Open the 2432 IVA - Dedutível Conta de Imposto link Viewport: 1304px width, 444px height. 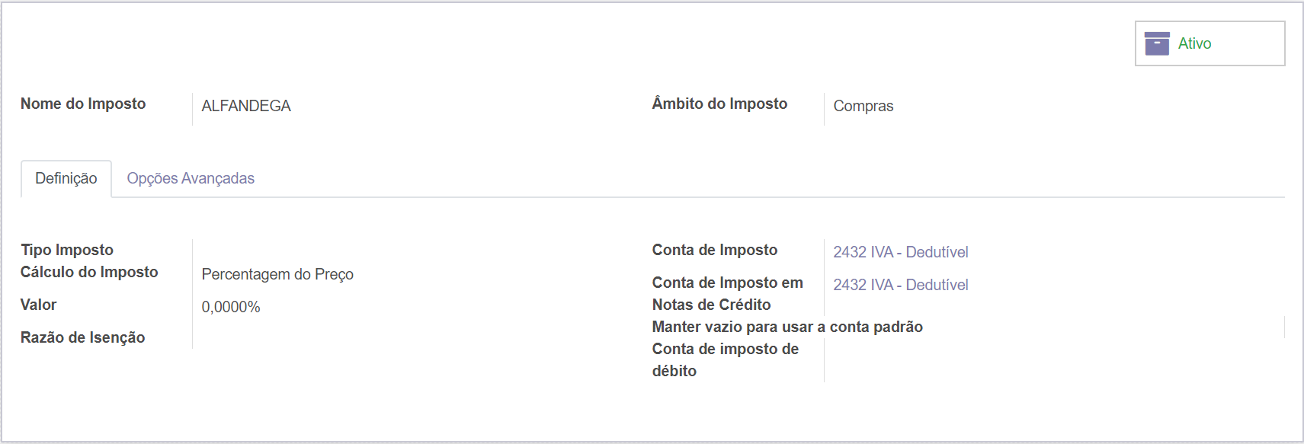click(x=900, y=252)
